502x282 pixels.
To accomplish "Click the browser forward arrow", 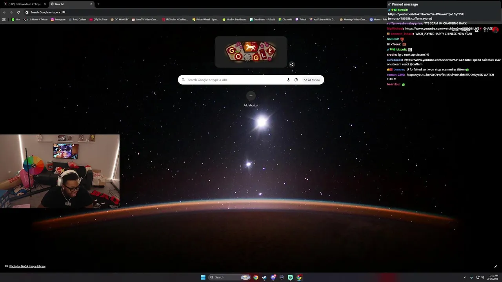I will coord(11,12).
